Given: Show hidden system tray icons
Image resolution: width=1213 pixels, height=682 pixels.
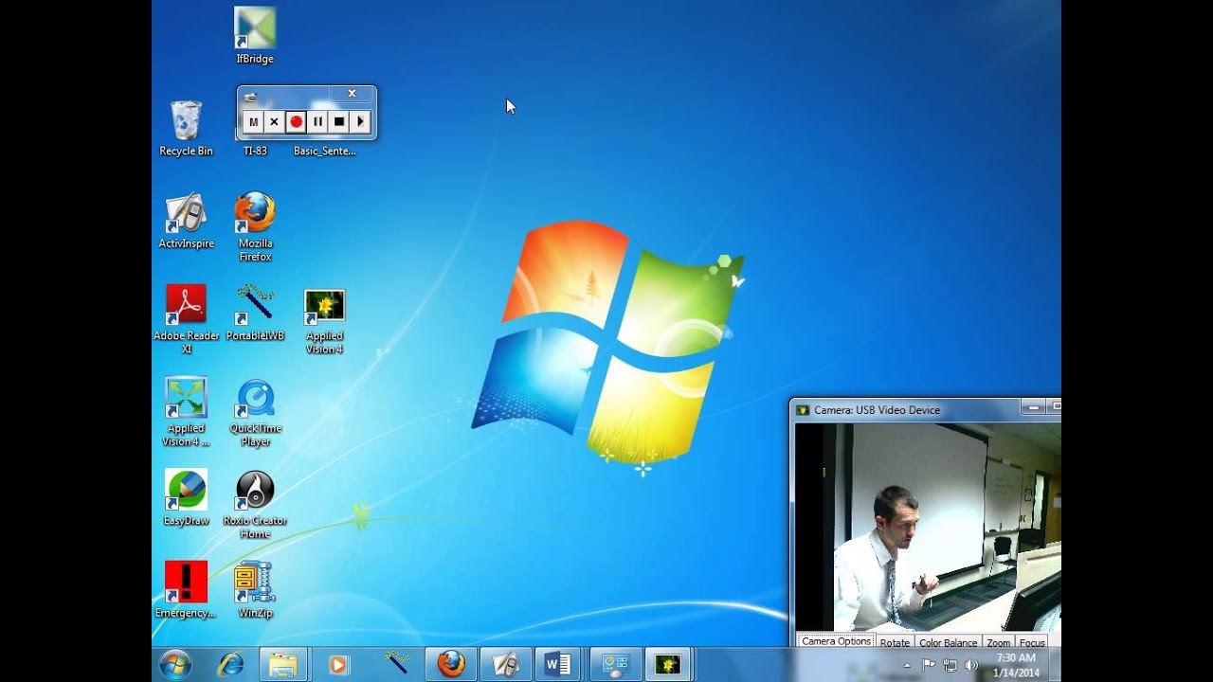Looking at the screenshot, I should pyautogui.click(x=907, y=666).
